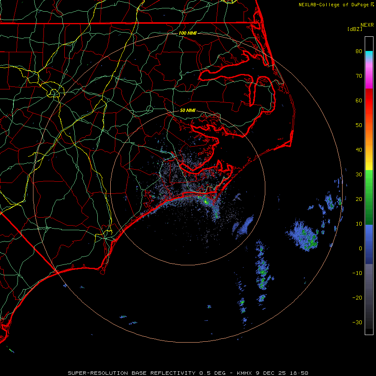The image size is (376, 376).
Task: Click the 50 NMI range ring label
Action: click(x=188, y=110)
